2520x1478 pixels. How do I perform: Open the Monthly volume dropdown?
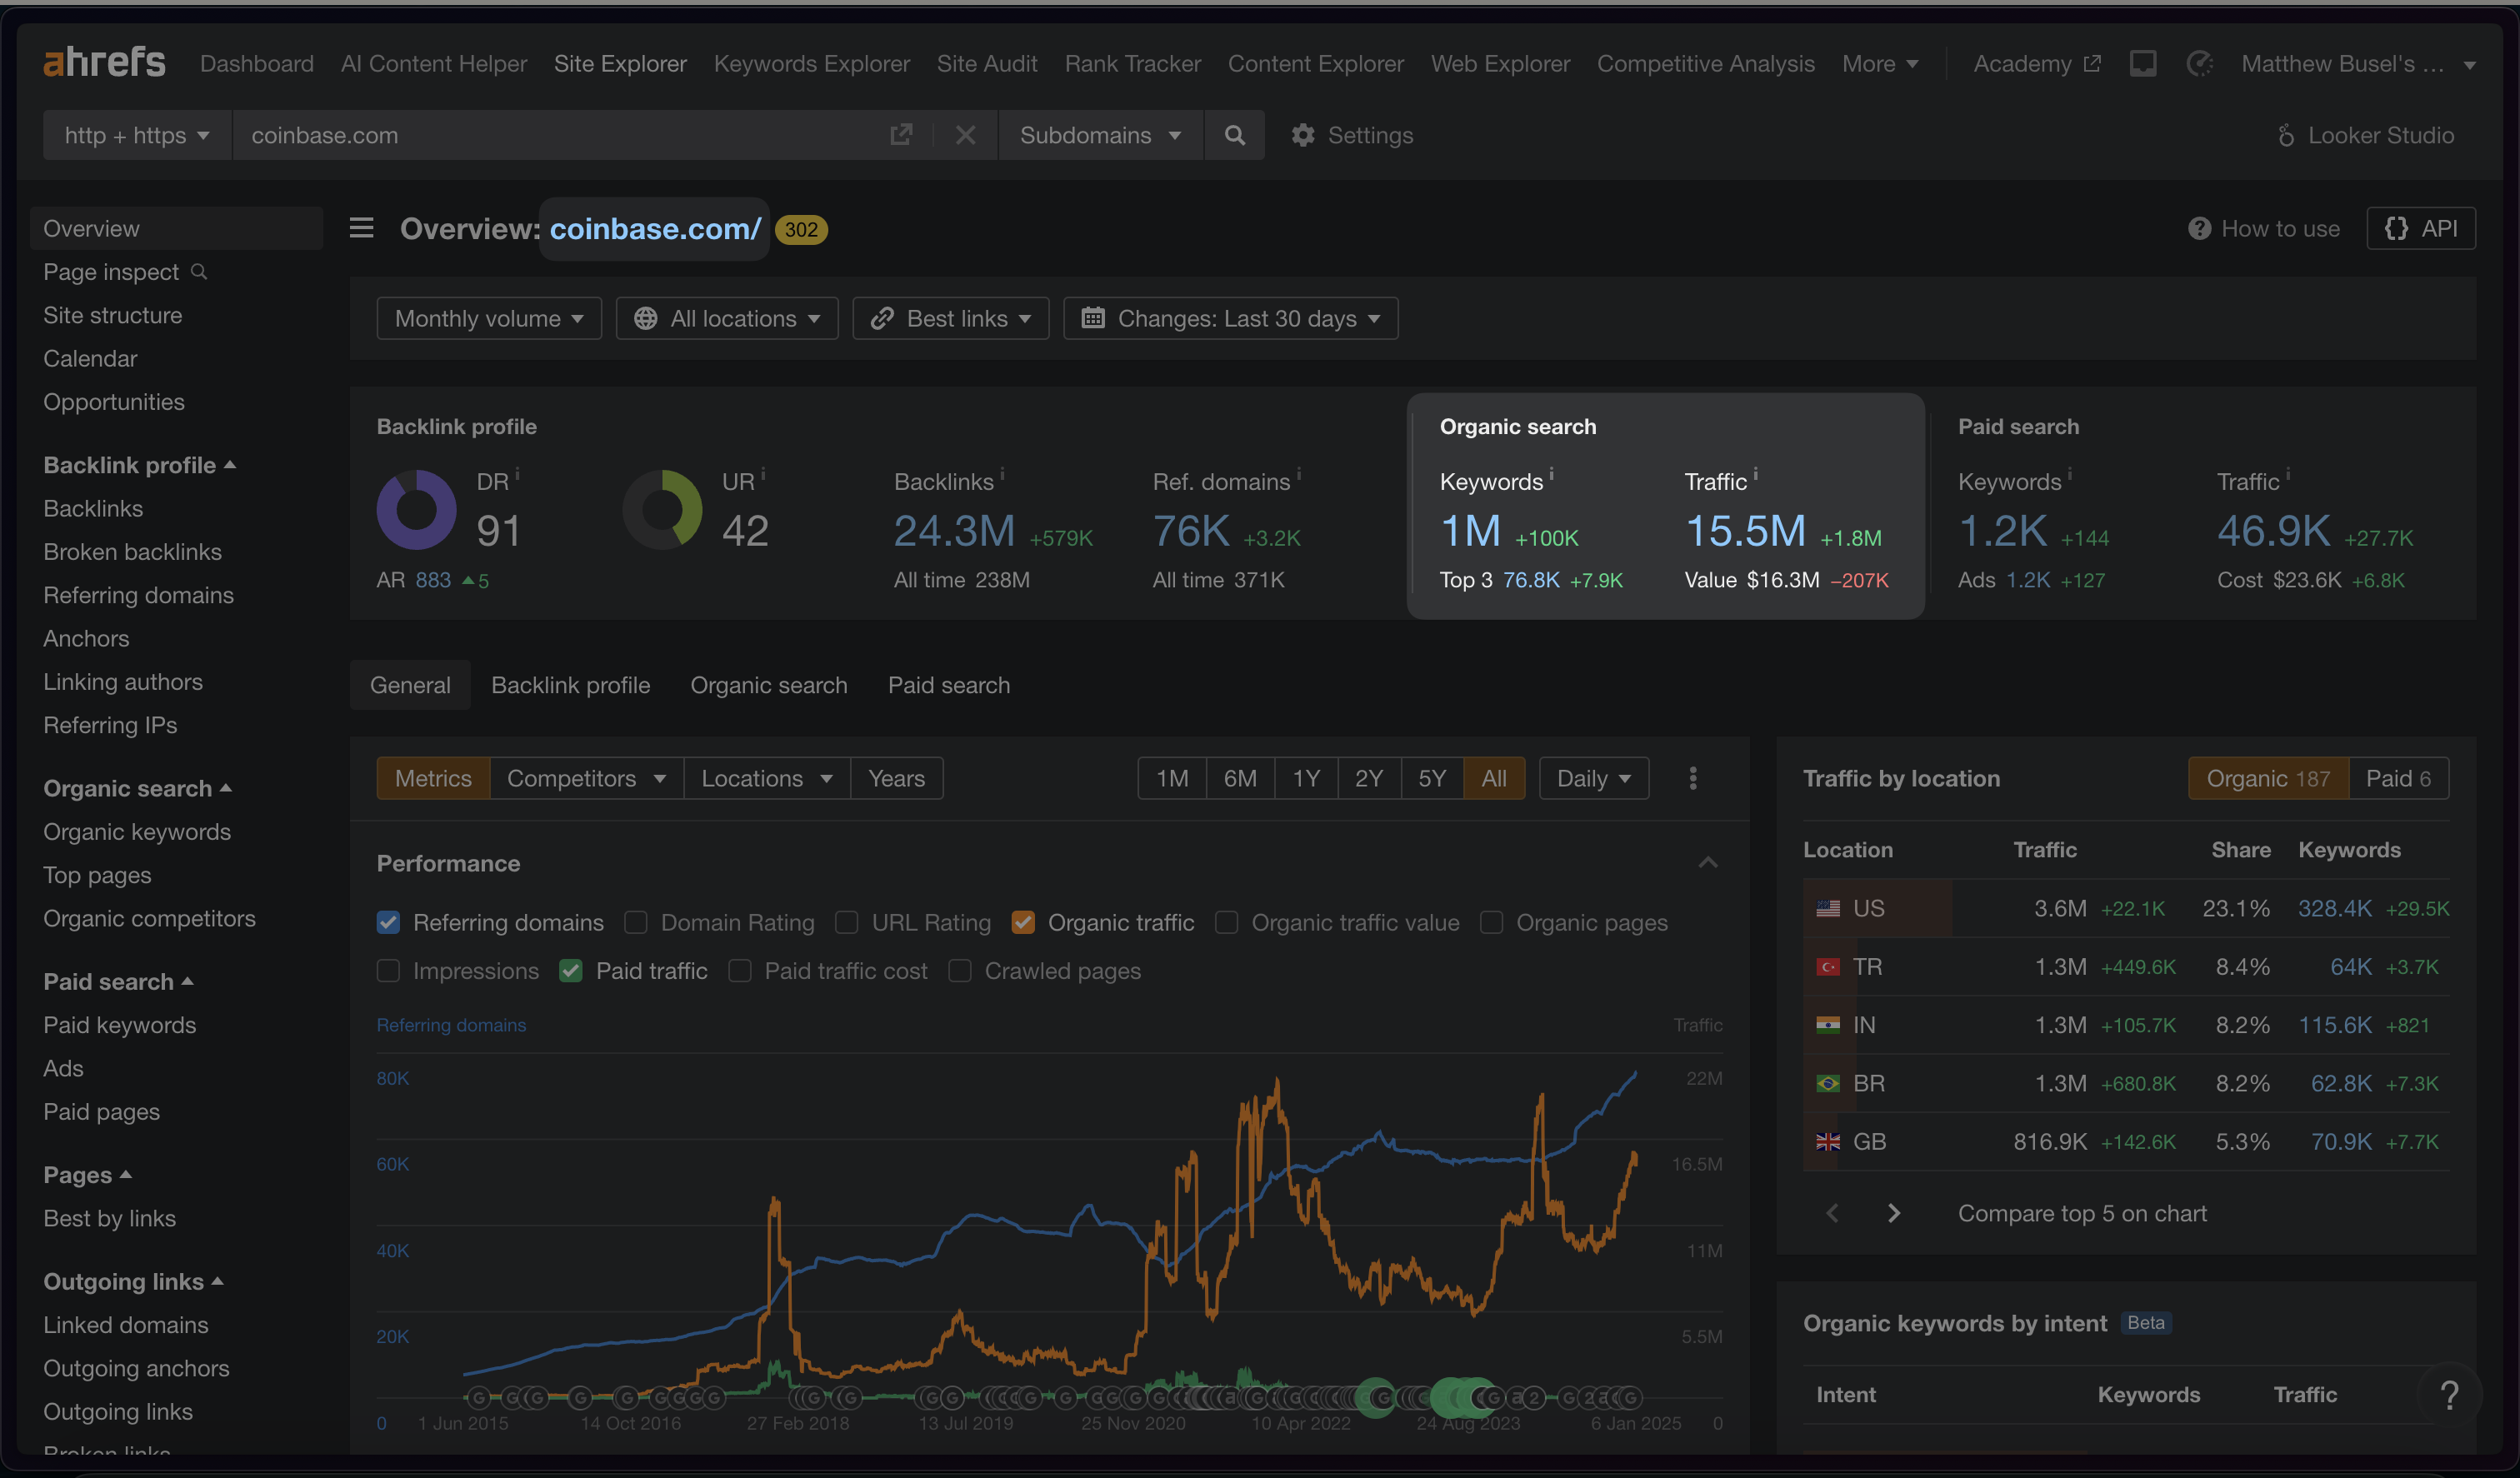point(488,318)
